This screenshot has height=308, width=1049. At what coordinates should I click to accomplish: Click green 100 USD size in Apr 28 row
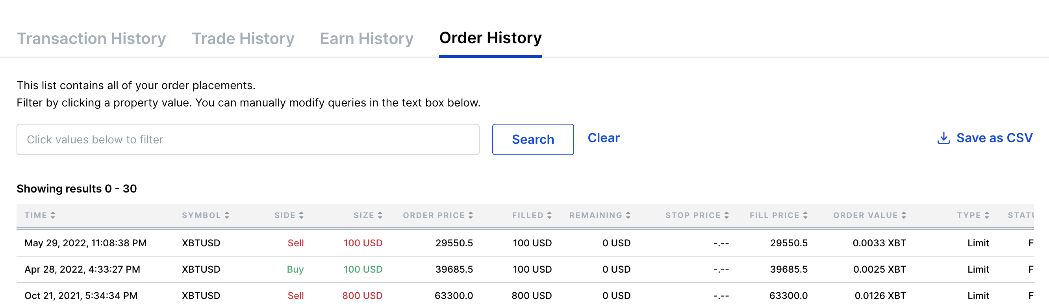(x=363, y=269)
